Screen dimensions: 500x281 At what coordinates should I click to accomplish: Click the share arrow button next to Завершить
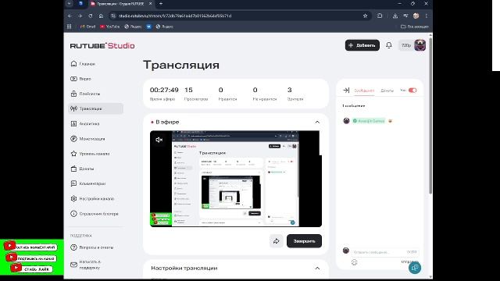point(276,241)
